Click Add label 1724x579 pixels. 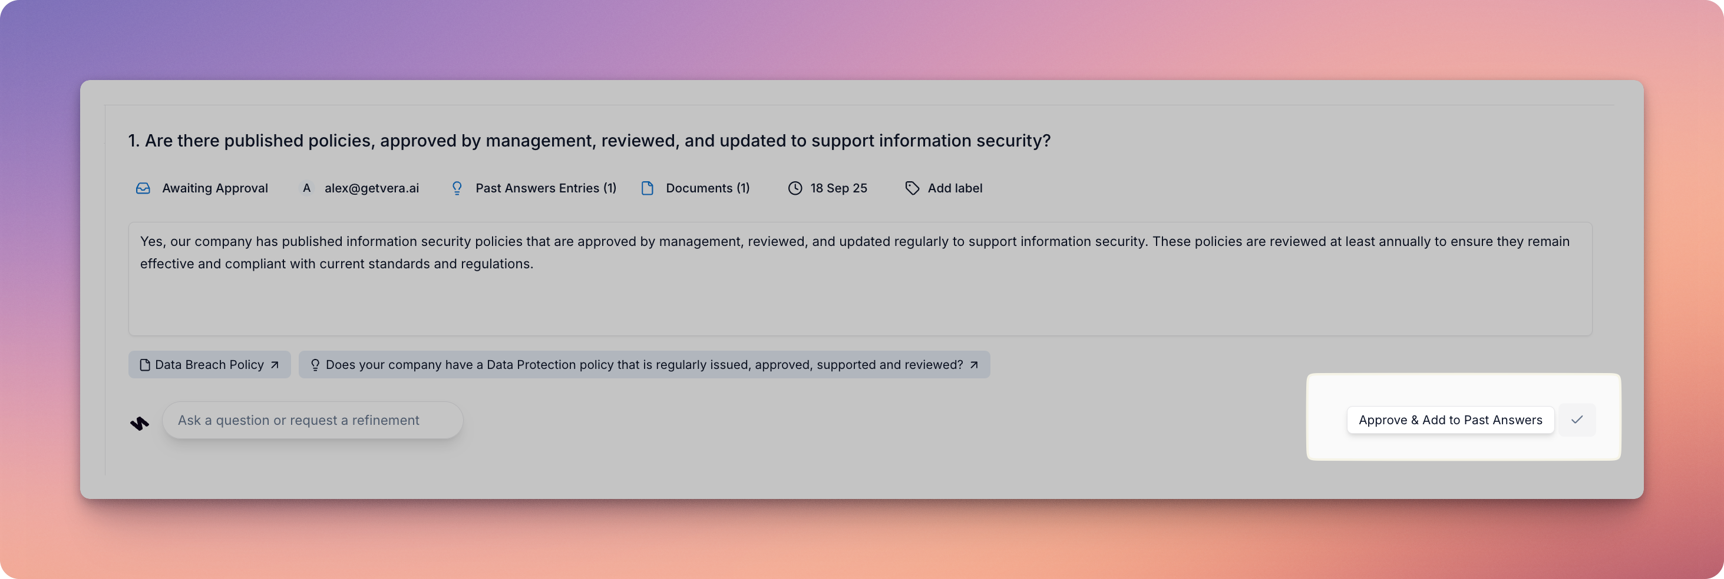coord(955,188)
